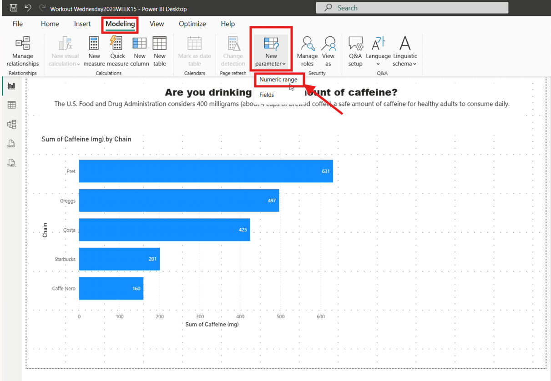Open Manage roles

[307, 51]
